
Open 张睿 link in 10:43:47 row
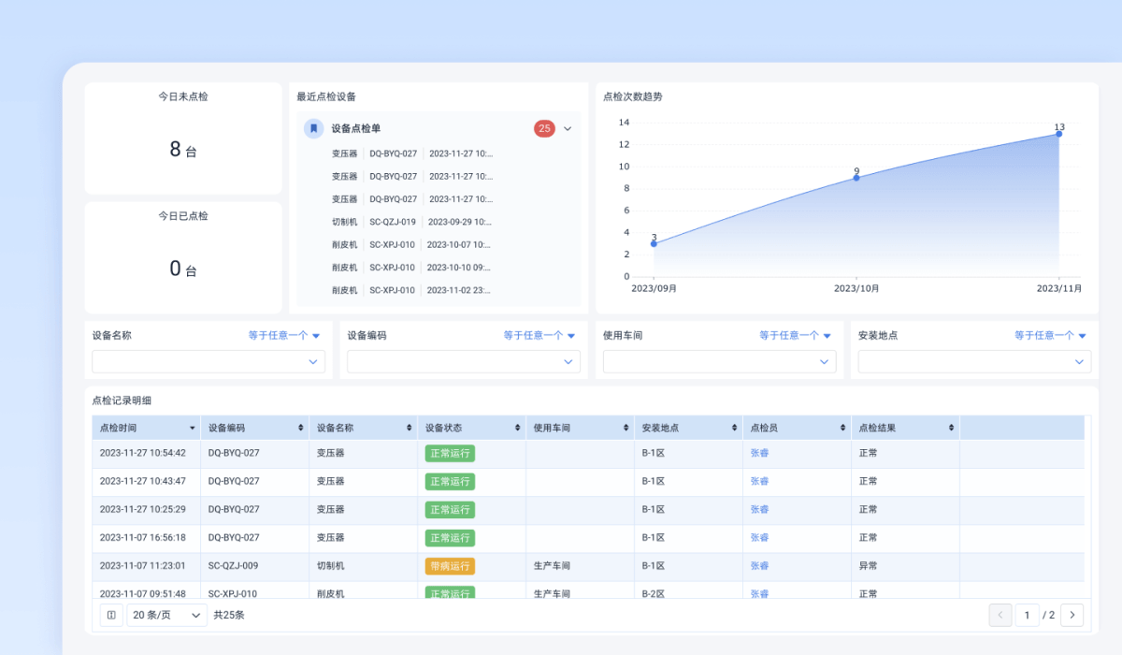tap(759, 481)
